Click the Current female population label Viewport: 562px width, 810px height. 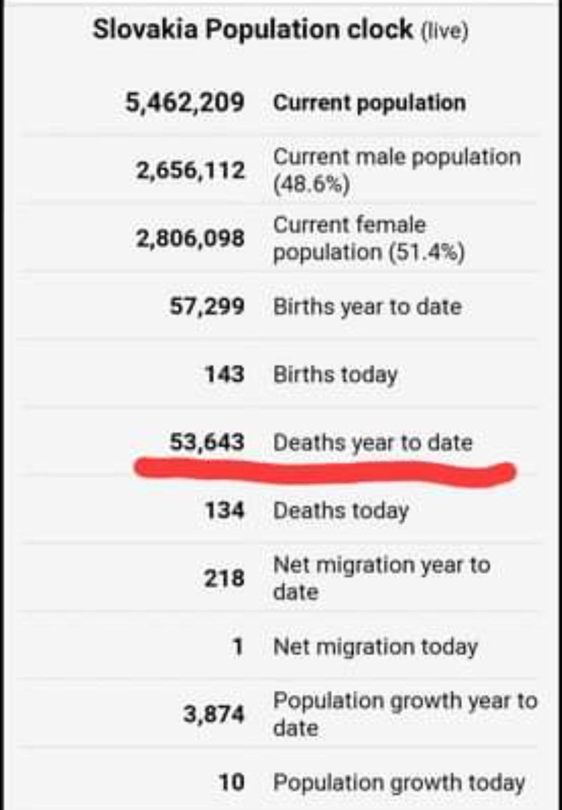(368, 238)
